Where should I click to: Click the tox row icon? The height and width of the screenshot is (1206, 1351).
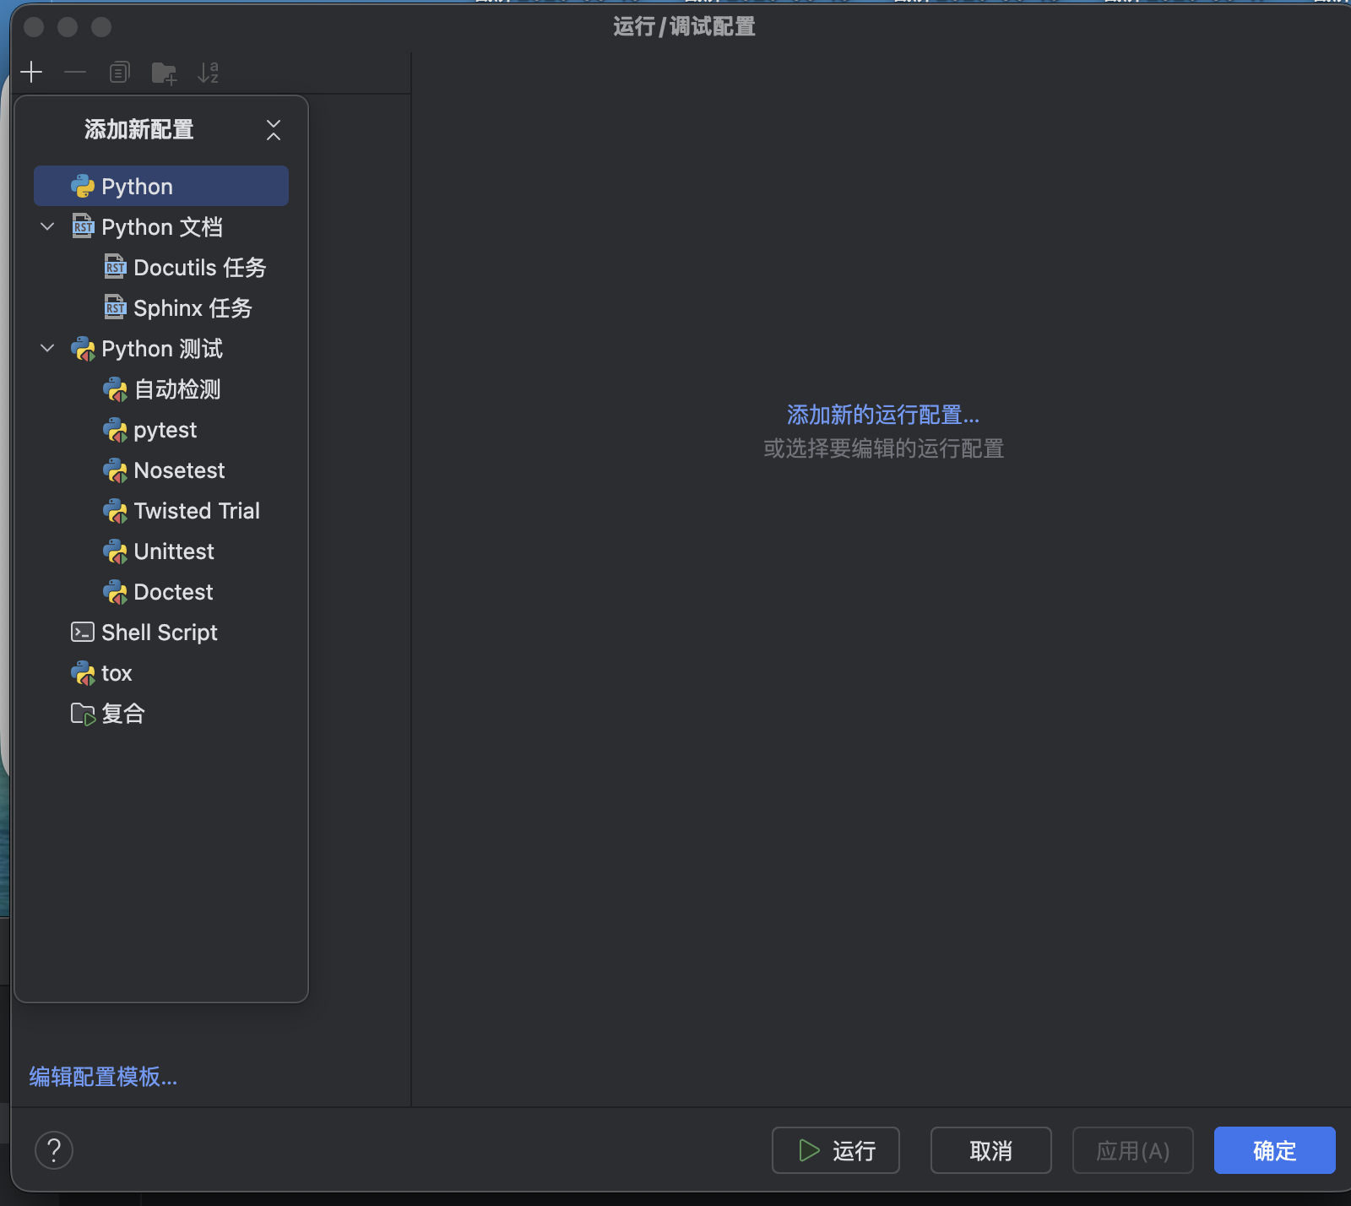point(83,673)
